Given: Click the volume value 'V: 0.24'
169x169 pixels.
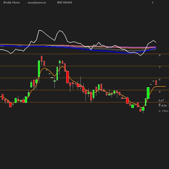Looking at the screenshot, I should (163, 105).
